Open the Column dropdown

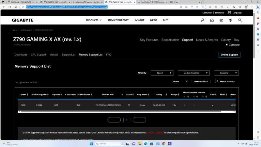point(180,81)
